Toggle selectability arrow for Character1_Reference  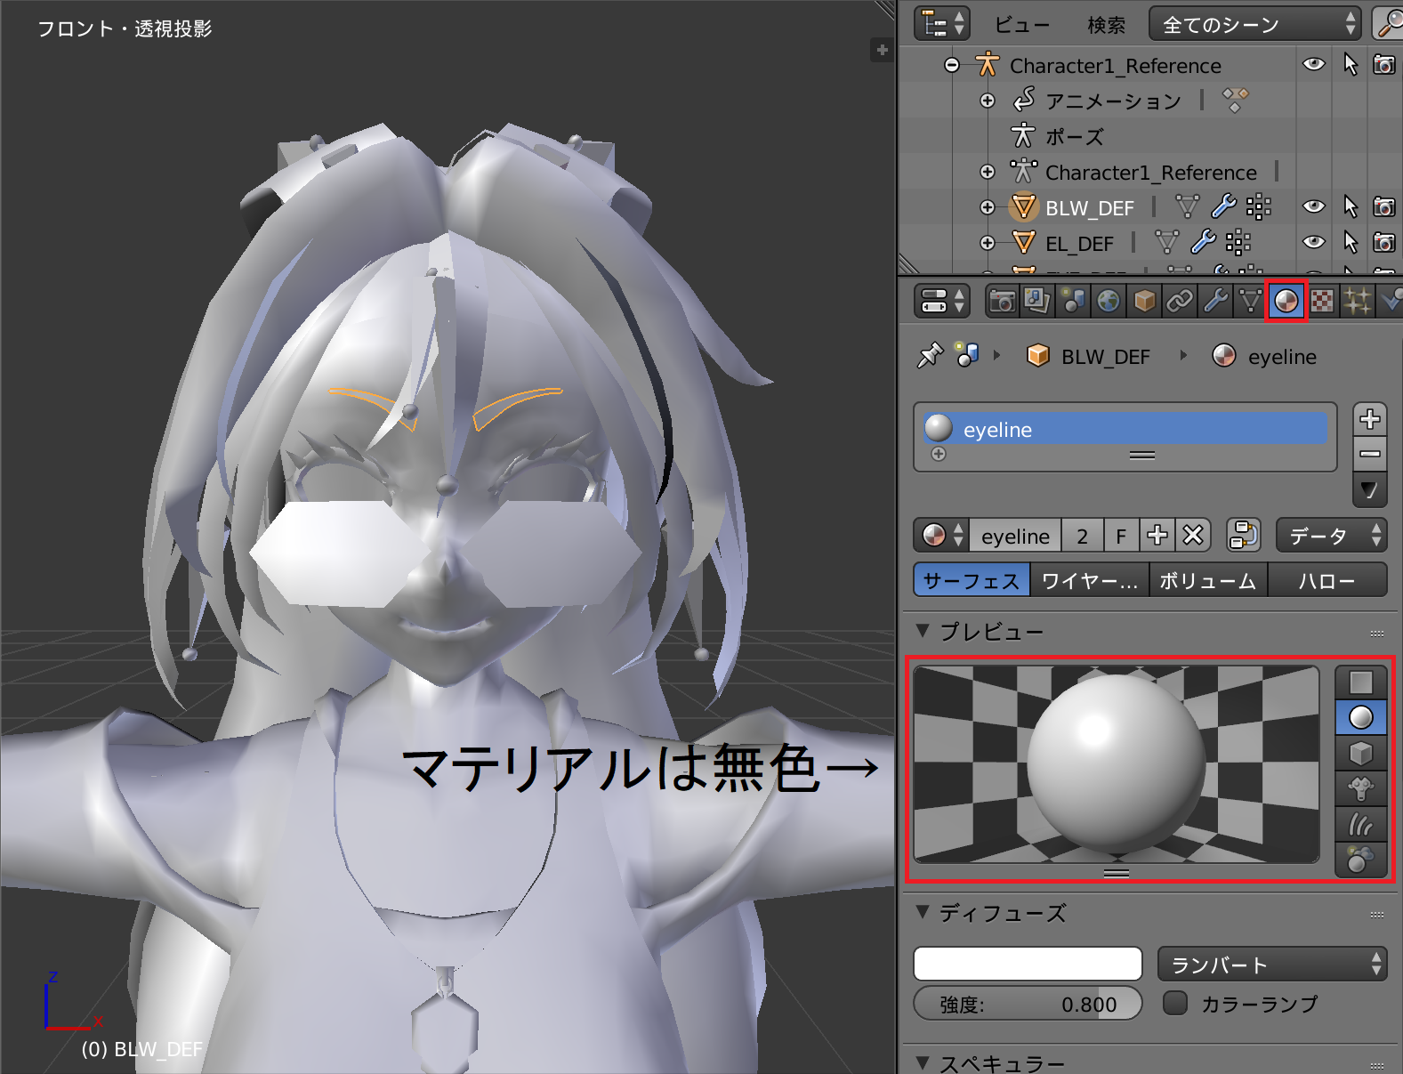pos(1351,65)
